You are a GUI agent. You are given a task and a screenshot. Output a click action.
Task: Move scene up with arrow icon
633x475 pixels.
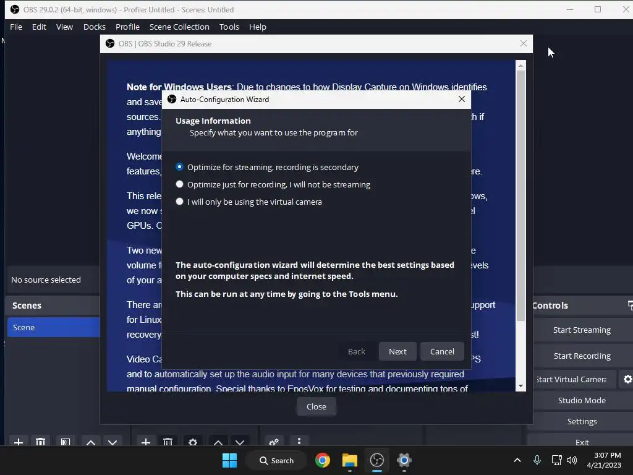pyautogui.click(x=91, y=442)
